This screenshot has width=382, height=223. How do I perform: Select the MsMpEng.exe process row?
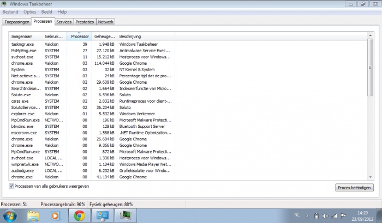click(92, 51)
